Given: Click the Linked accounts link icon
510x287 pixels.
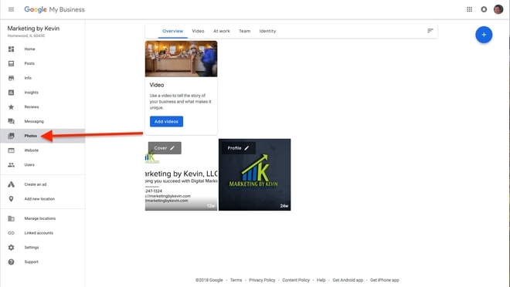Looking at the screenshot, I should [11, 233].
